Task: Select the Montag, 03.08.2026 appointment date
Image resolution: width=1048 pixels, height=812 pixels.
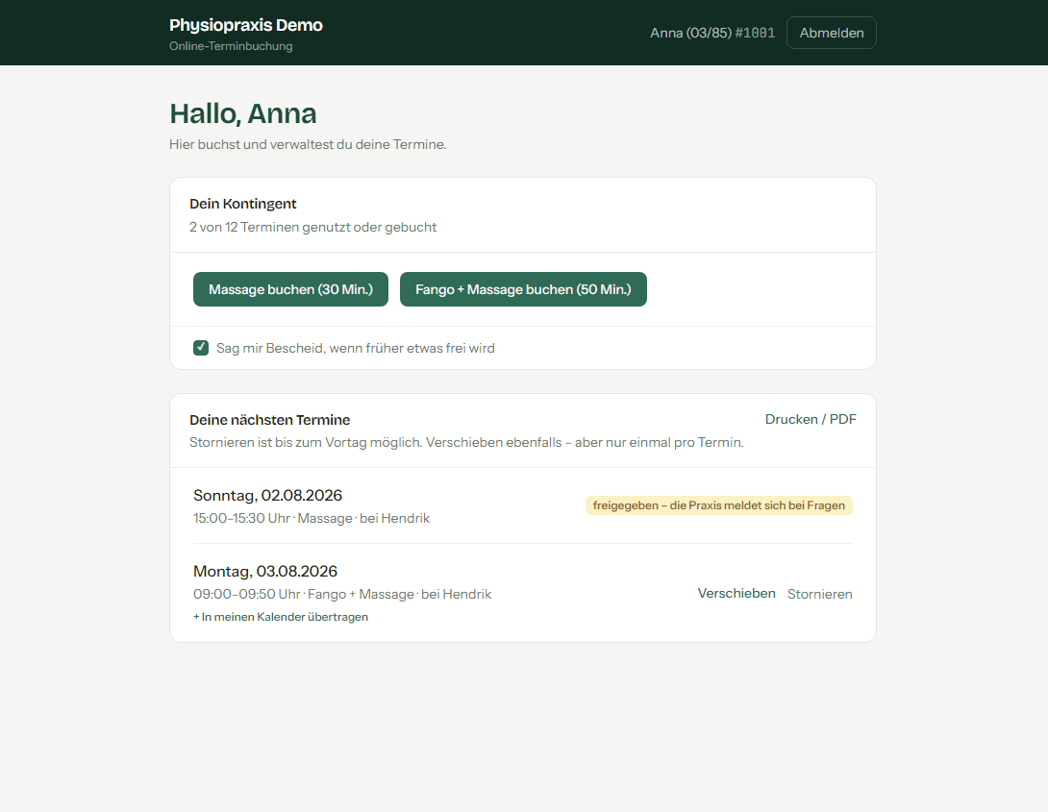Action: [265, 572]
